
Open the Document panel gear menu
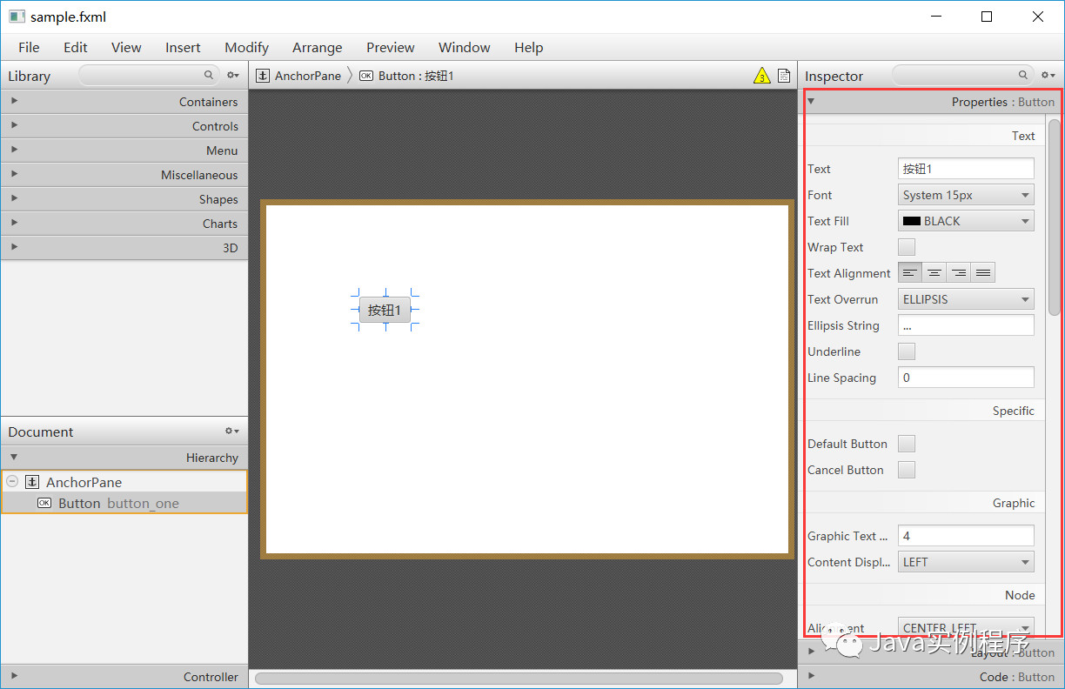click(x=231, y=431)
